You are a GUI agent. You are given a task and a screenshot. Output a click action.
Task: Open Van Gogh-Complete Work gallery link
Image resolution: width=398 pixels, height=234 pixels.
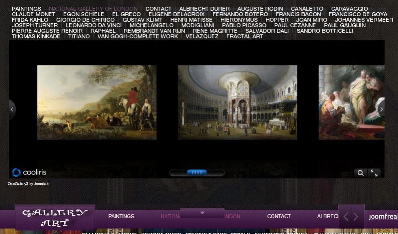coord(138,36)
